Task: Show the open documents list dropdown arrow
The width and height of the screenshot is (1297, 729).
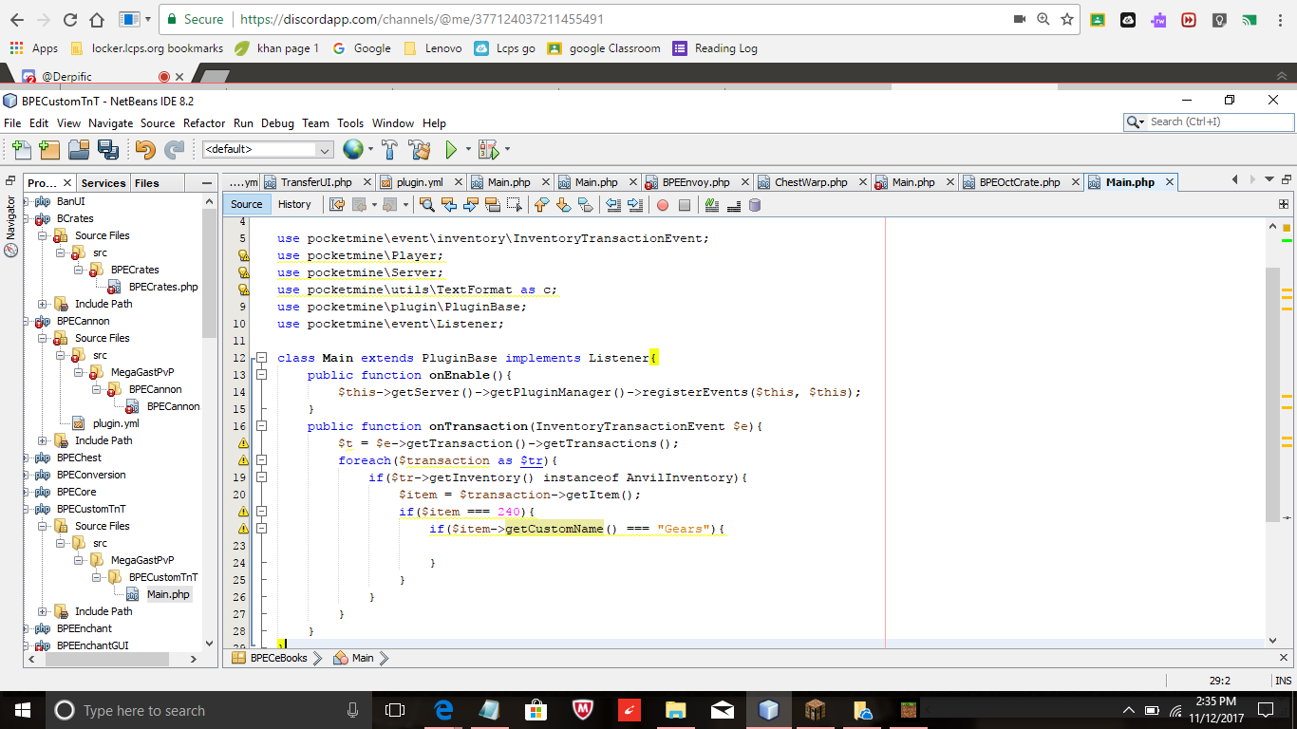Action: coord(1269,180)
